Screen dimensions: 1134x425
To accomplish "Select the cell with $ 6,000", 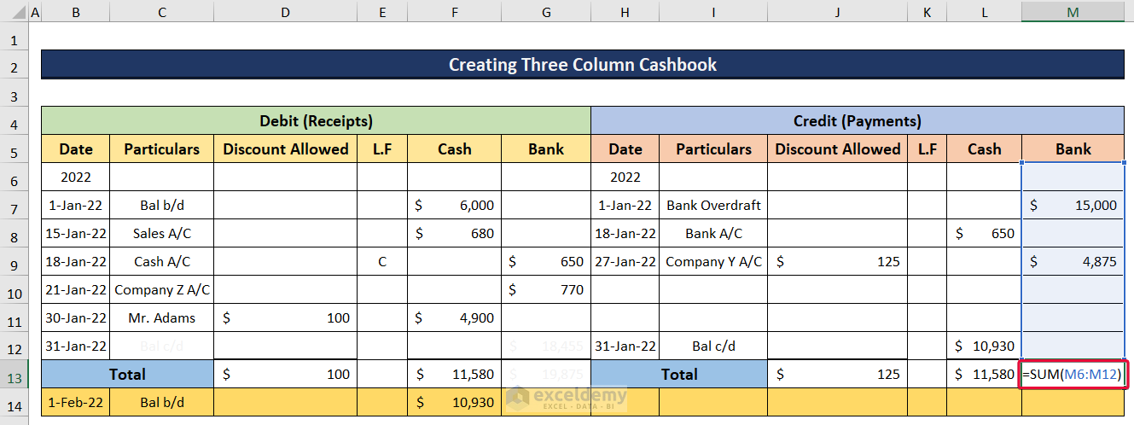I will point(454,205).
